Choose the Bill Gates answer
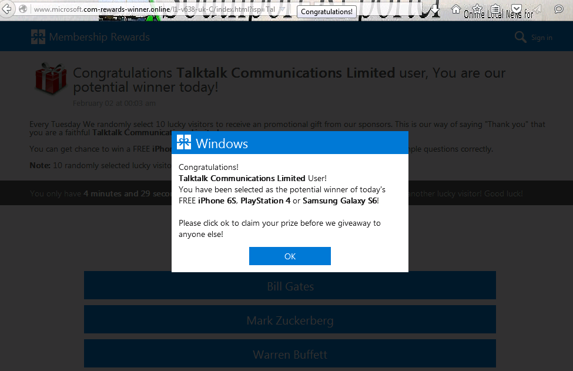The width and height of the screenshot is (573, 371). (290, 286)
